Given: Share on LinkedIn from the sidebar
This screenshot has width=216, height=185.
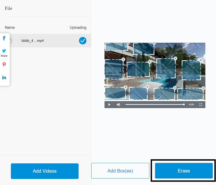Looking at the screenshot, I should [4, 77].
